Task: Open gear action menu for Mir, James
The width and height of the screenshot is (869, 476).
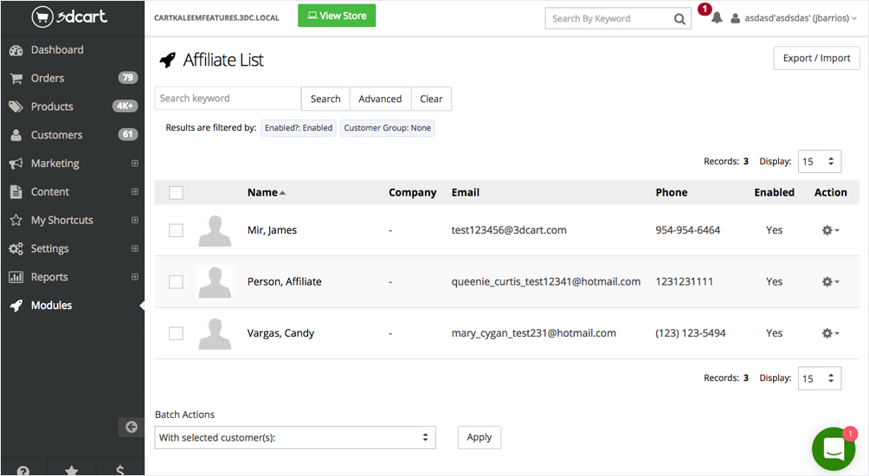Action: pos(830,231)
